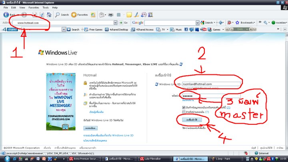The height and width of the screenshot is (162, 288).
Task: Open Free Games in 4shared toolbar
Action: (x=93, y=29)
